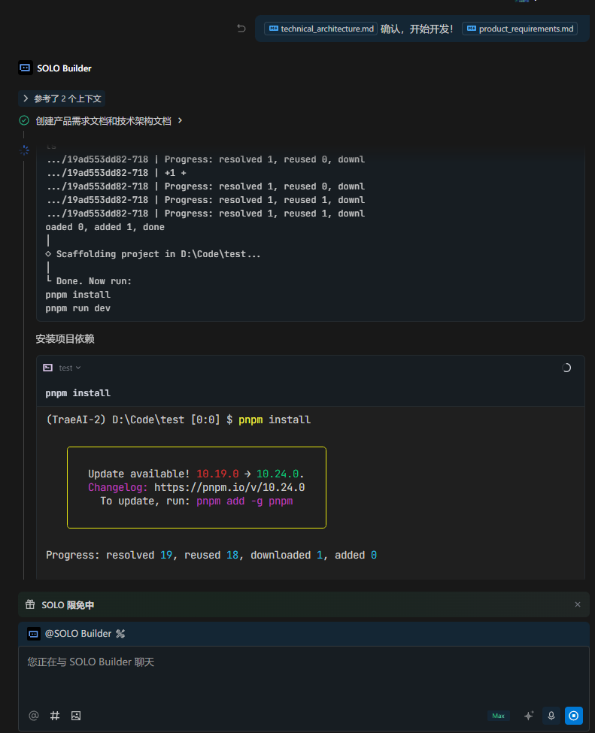The height and width of the screenshot is (733, 595).
Task: Stop generation with the blue stop button
Action: click(574, 716)
